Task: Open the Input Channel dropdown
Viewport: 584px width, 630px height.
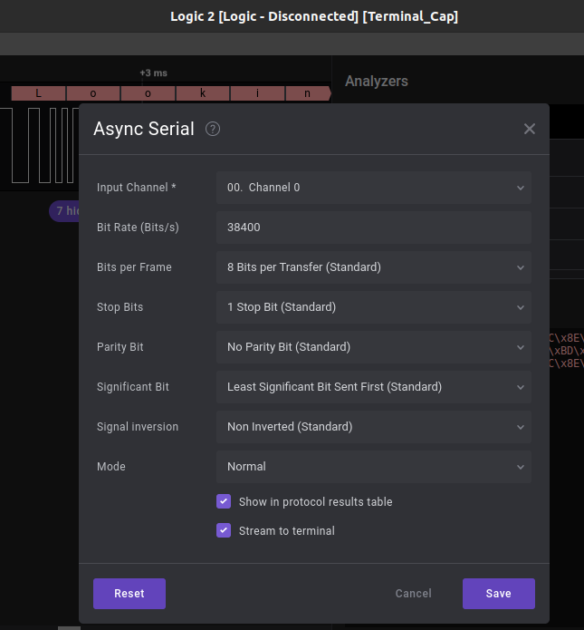Action: click(x=373, y=188)
